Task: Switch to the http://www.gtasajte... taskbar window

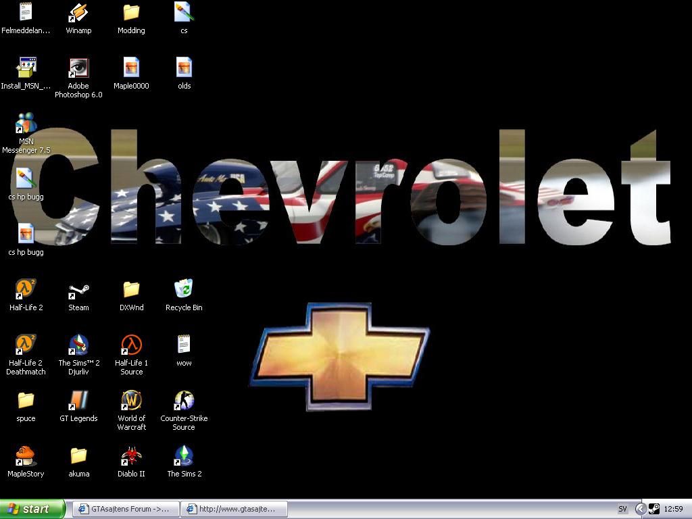Action: 234,509
